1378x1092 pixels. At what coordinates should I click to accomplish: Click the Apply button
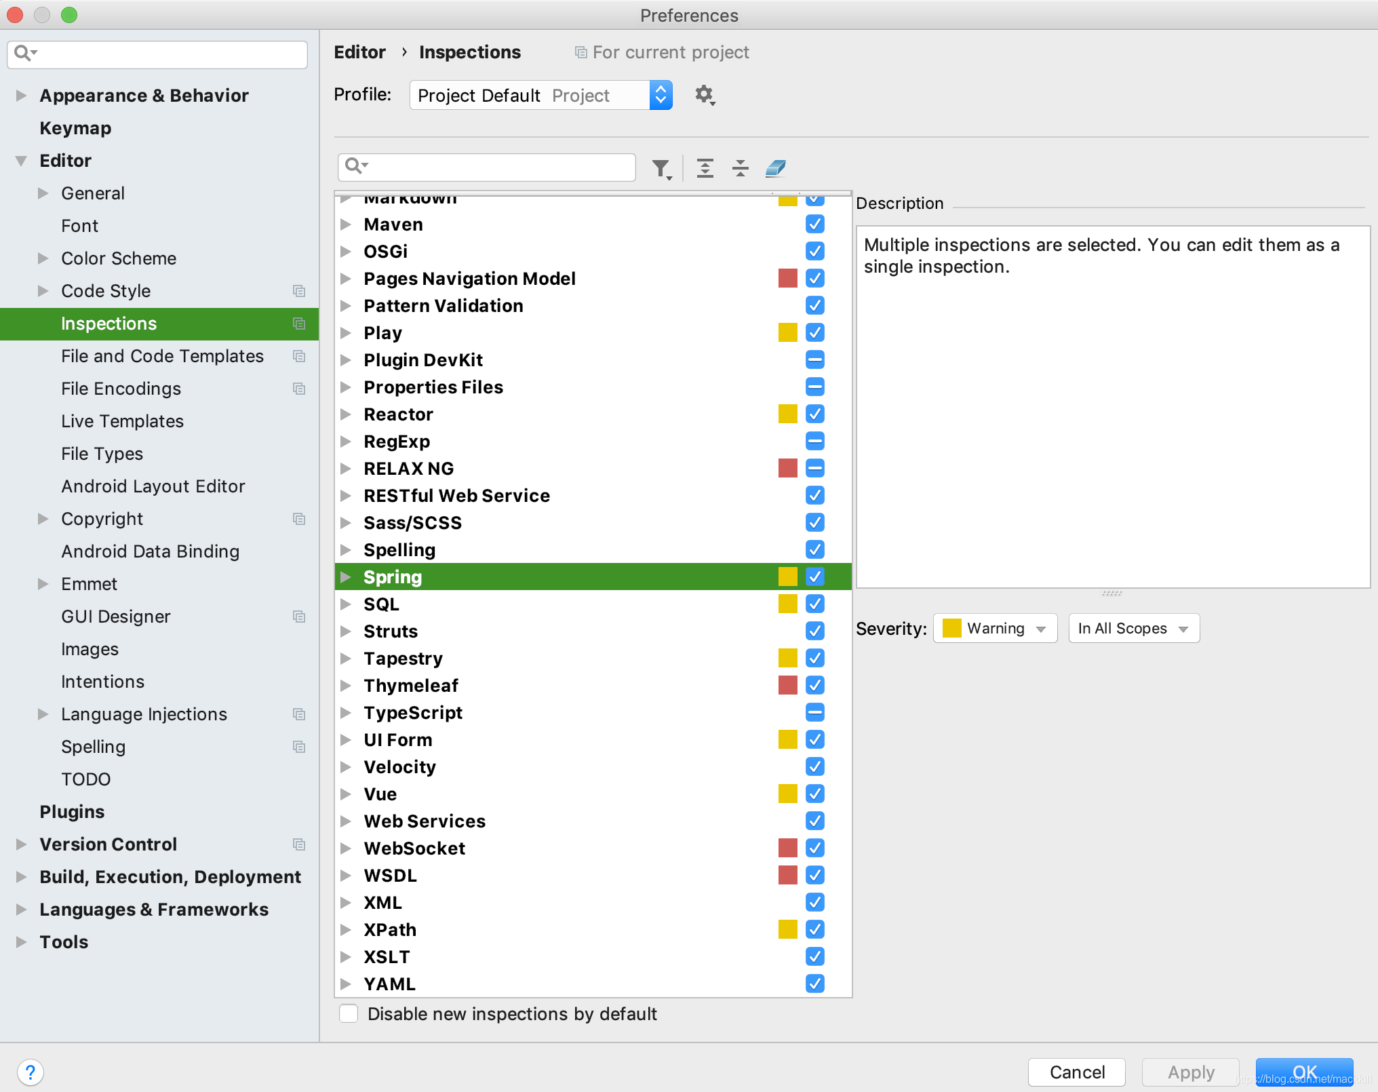(x=1190, y=1072)
